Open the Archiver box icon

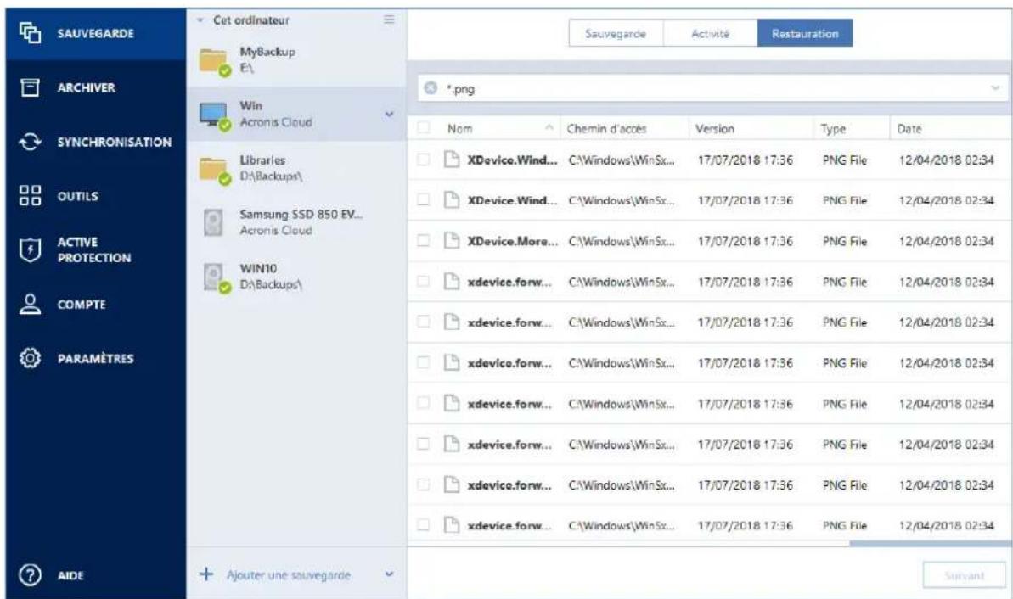coord(30,87)
